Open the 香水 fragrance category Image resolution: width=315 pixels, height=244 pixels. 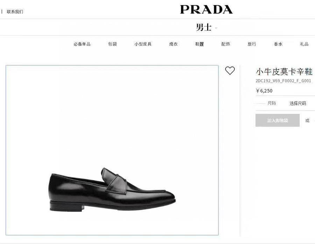(278, 44)
